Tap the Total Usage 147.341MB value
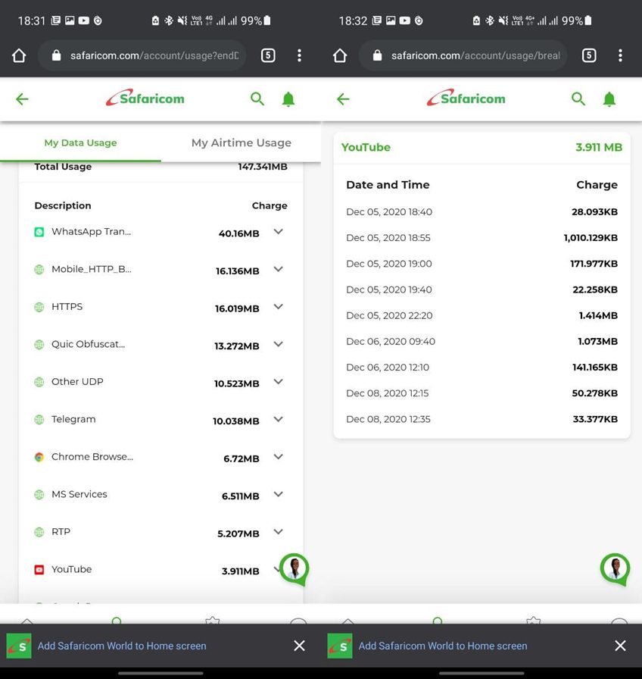 coord(263,167)
